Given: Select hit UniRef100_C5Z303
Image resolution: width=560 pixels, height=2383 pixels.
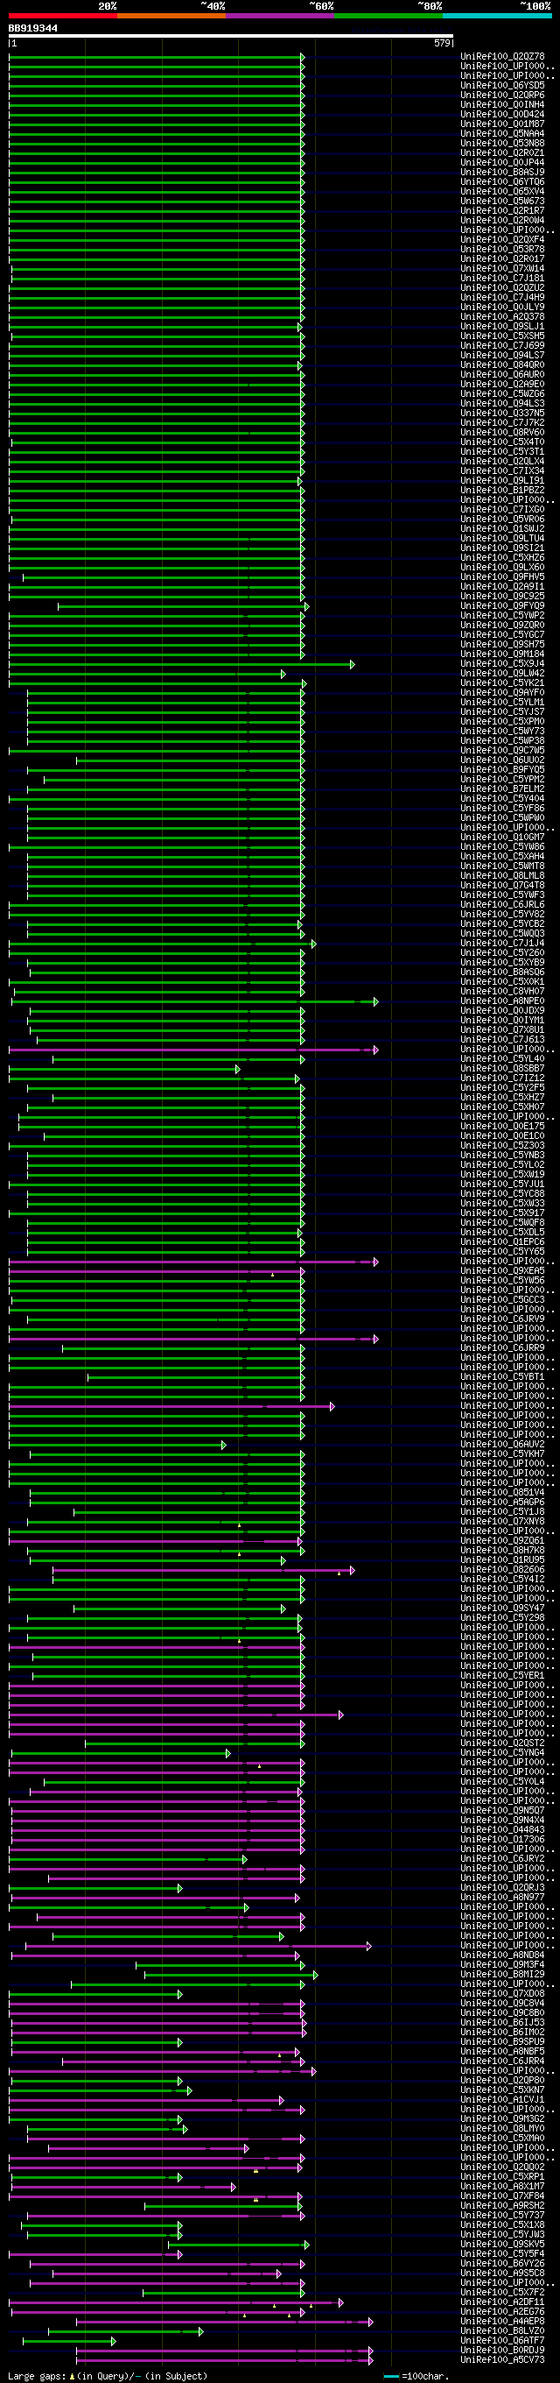Looking at the screenshot, I should pos(503,1145).
